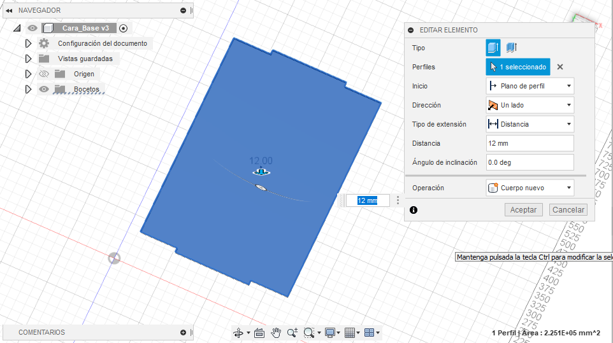Select the Vistas guardadas item
The width and height of the screenshot is (613, 343).
tap(85, 59)
